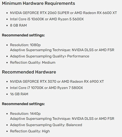Click the Intel Core i7 10700K line

46,88
